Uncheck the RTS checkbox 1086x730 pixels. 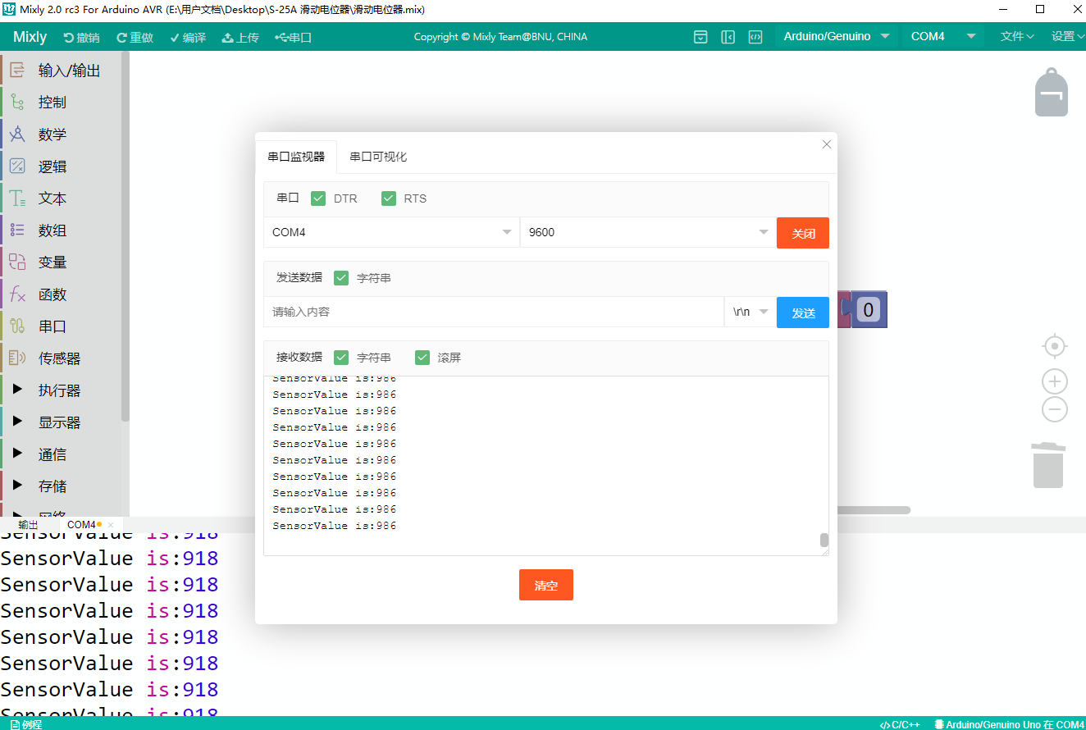(389, 198)
